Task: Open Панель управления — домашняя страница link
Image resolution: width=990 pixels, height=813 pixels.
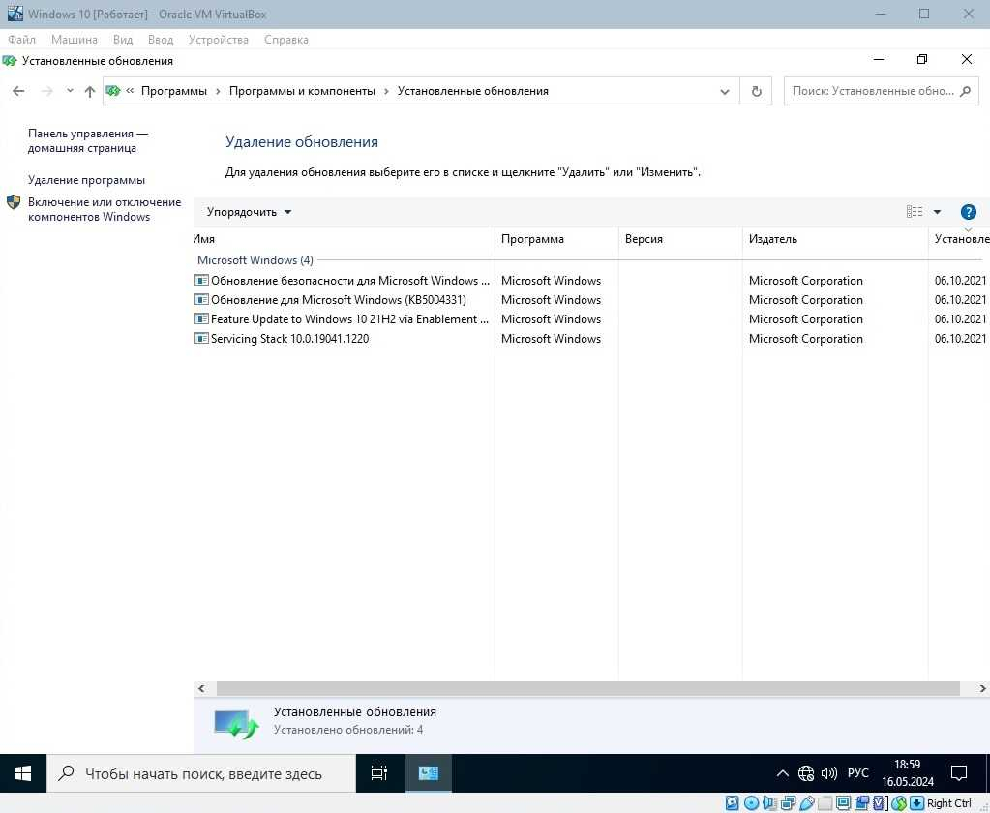Action: click(88, 140)
